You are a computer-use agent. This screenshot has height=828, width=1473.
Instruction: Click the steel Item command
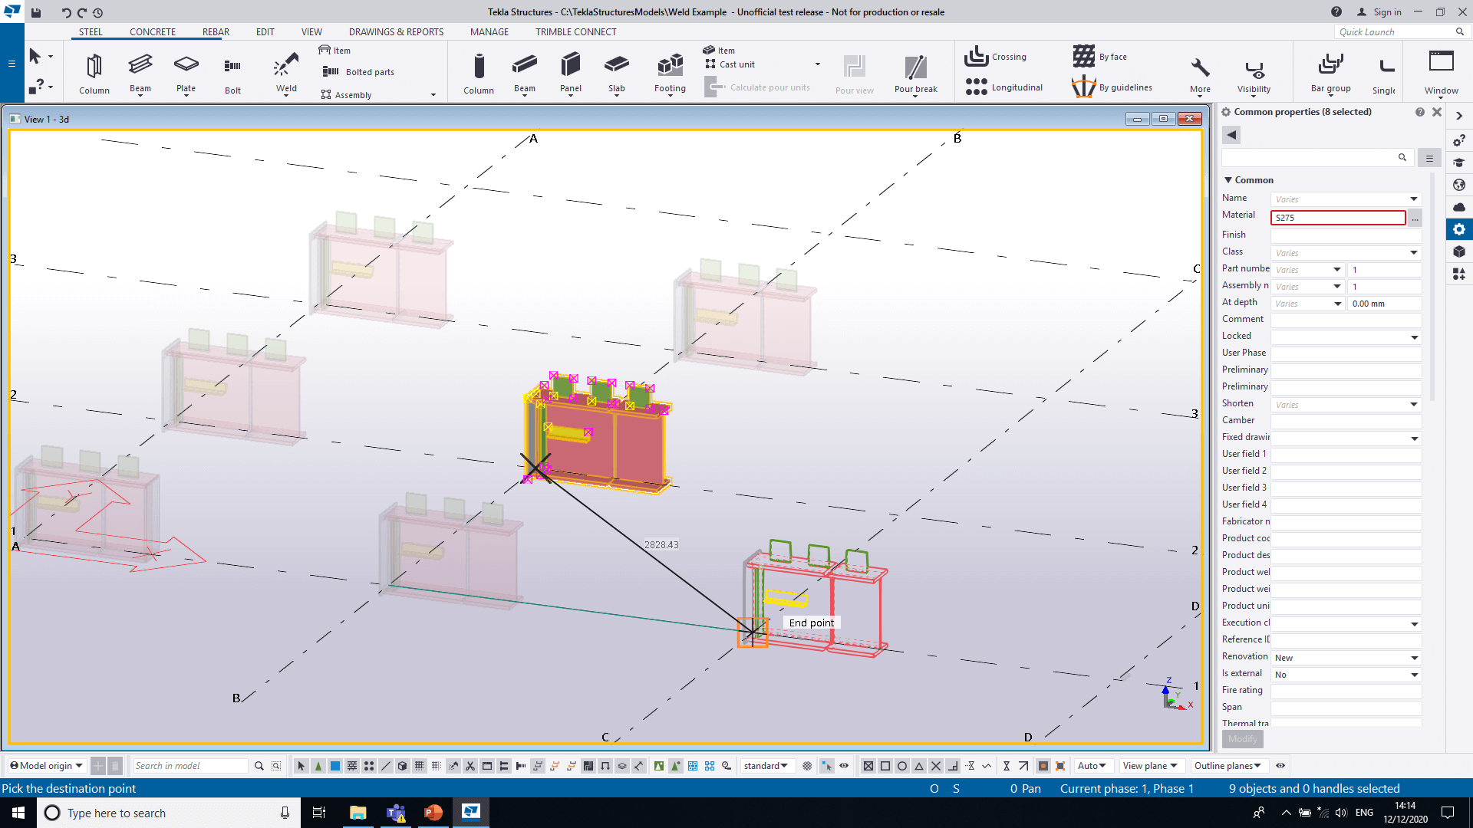point(334,51)
